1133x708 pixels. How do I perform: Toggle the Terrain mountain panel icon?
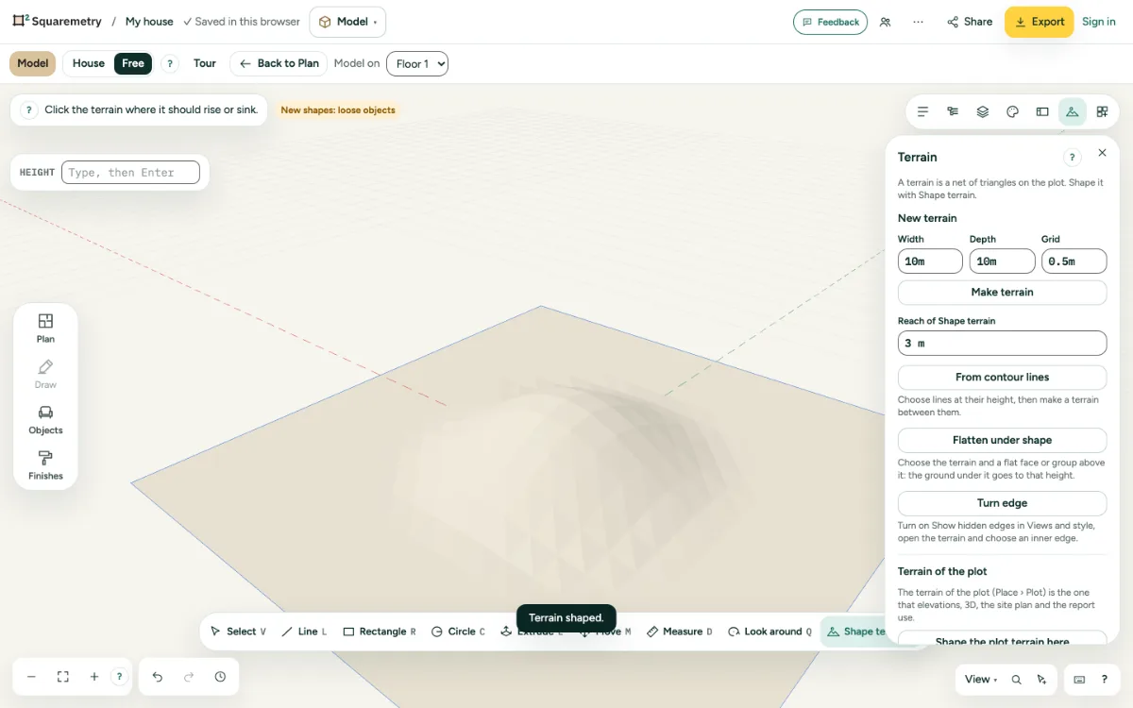[1072, 111]
